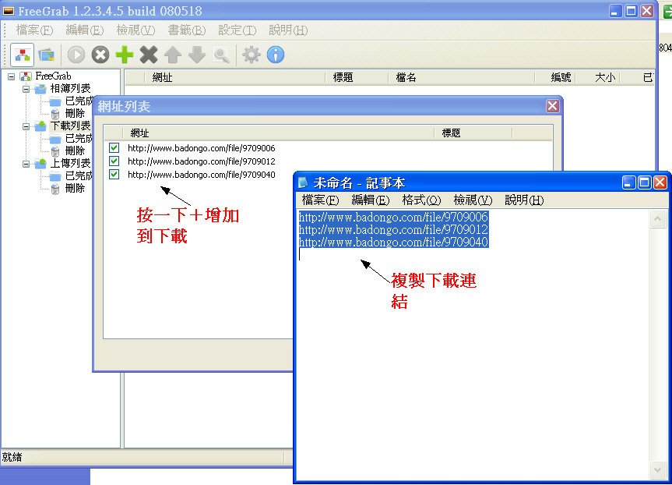Uncheck the checkbox for file/9709006 URL
Screen dimensions: 672x485
click(114, 148)
